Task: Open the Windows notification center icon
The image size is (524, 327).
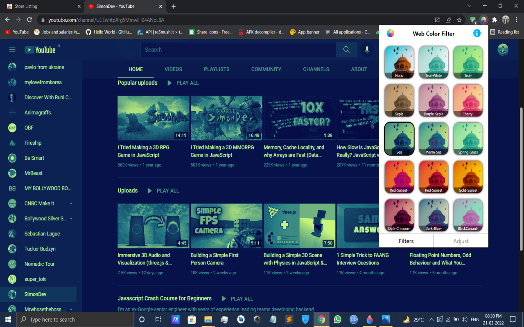Action: 513,319
